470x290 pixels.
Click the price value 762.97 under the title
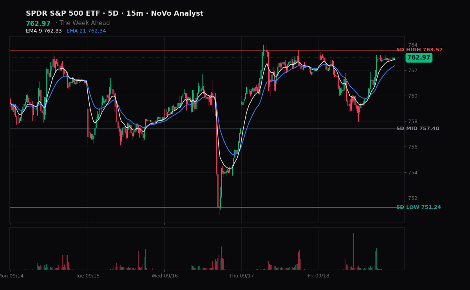38,24
